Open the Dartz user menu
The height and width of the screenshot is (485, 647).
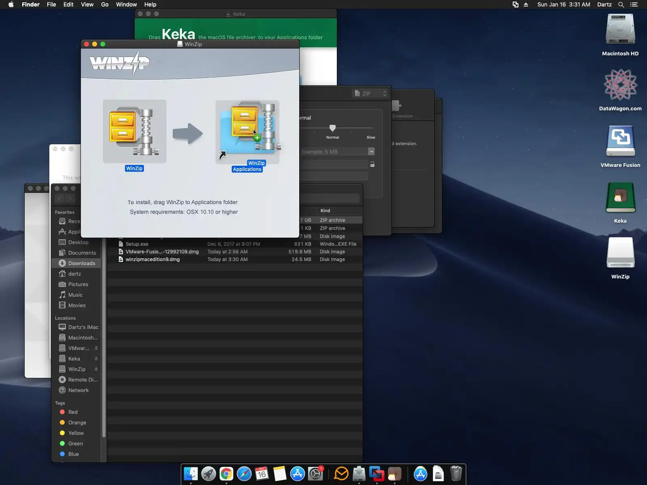[x=605, y=4]
